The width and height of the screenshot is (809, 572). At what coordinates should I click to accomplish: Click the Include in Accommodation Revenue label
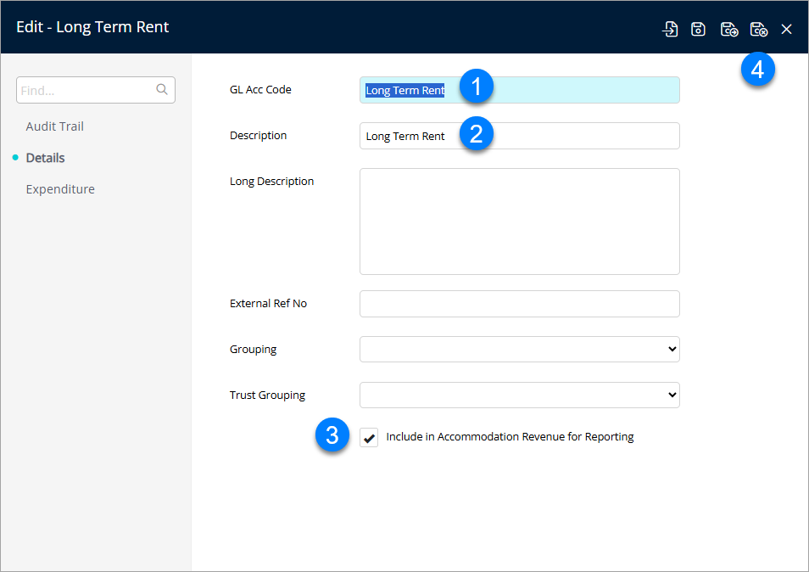(x=510, y=437)
